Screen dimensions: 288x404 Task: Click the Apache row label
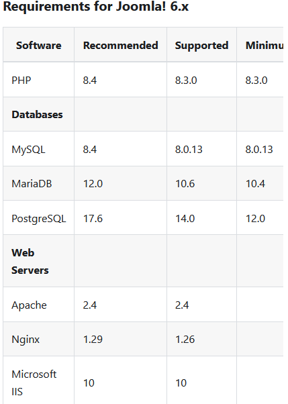click(29, 305)
